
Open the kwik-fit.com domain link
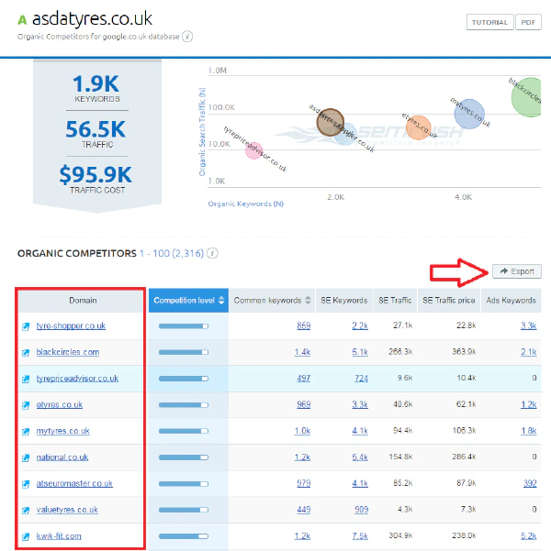[59, 536]
